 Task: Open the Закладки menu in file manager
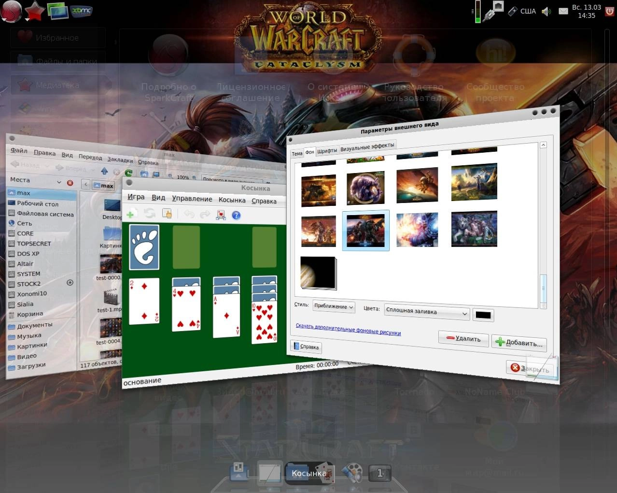(x=120, y=160)
